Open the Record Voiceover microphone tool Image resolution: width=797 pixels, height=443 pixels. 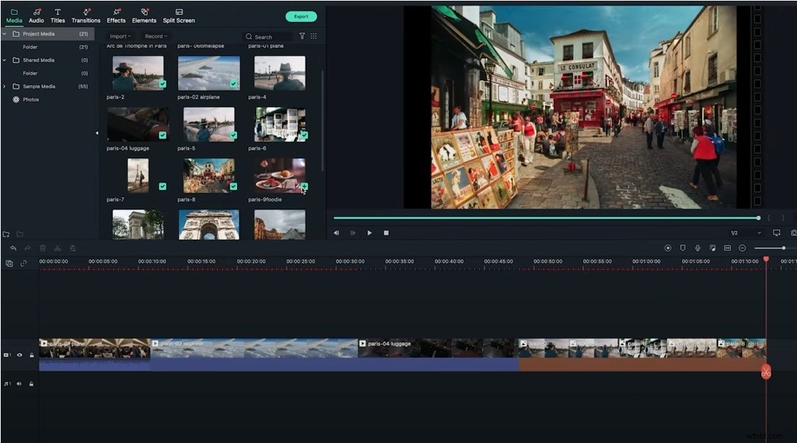(x=697, y=247)
